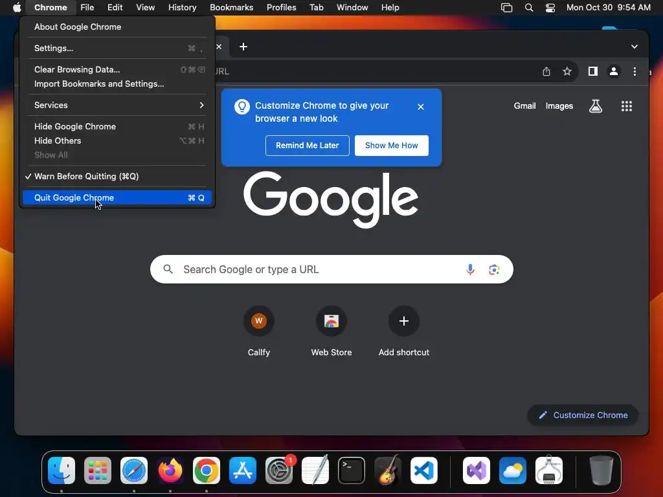
Task: Click the Stage Manager menu bar icon
Action: pyautogui.click(x=506, y=7)
